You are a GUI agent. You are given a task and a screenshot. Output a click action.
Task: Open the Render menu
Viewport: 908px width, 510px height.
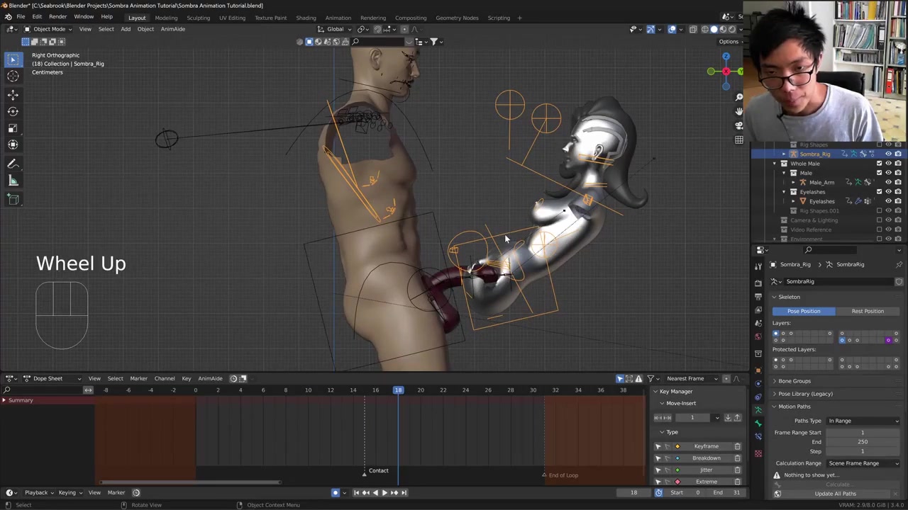pos(57,17)
